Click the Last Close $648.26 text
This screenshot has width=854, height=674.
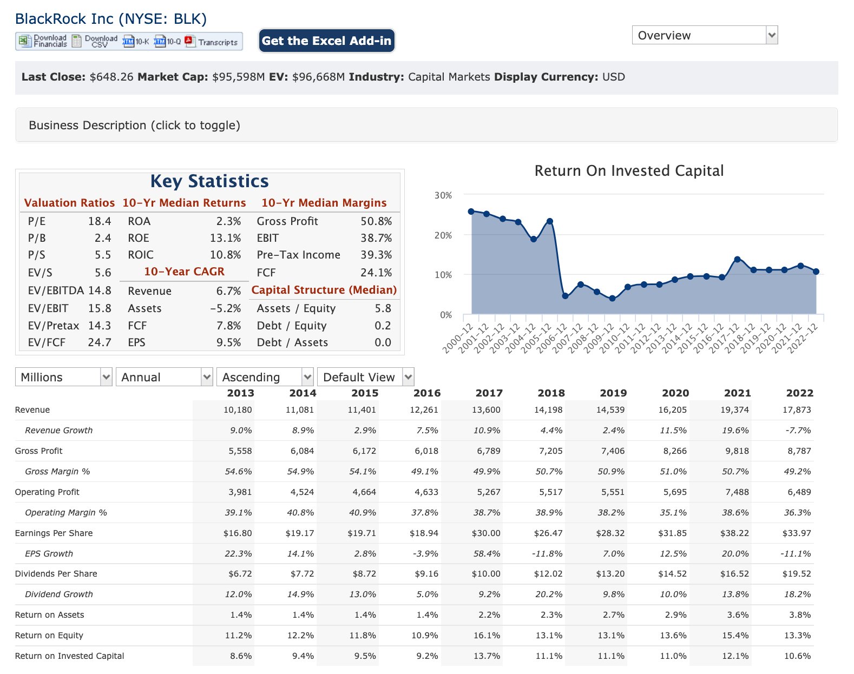77,77
